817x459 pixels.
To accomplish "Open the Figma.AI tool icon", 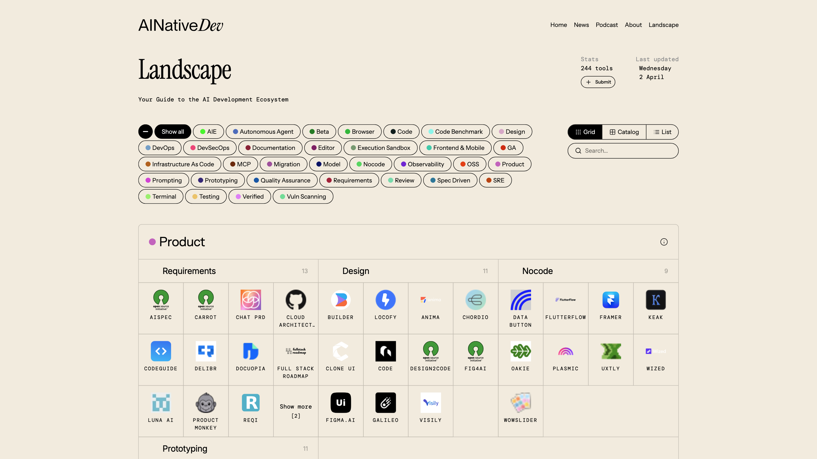I will click(341, 403).
